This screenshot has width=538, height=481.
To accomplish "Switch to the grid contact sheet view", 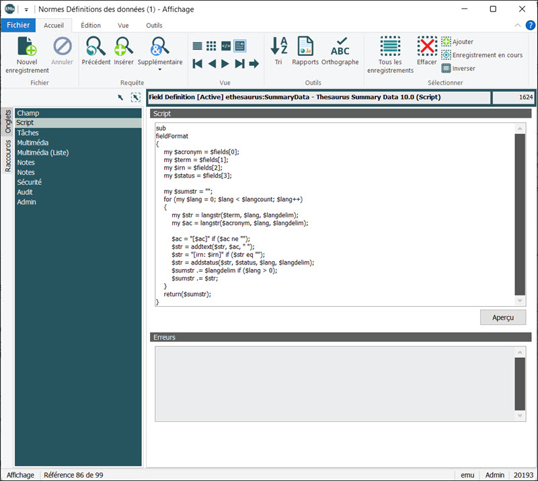I will 211,46.
